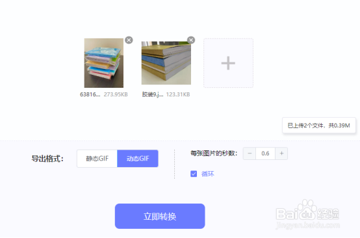
Task: Select the brown bound books thumbnail
Action: click(x=166, y=63)
